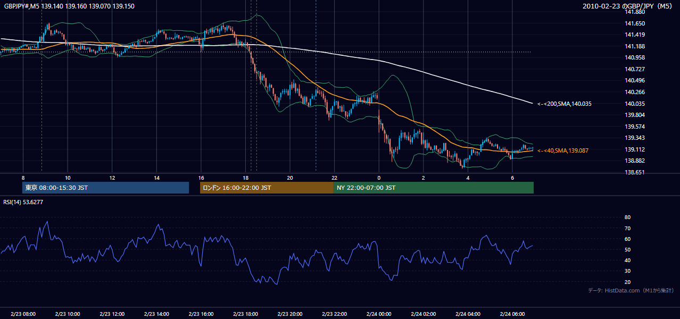Click hour tick 18 under price chart
Screen dimensions: 680x319
coord(245,178)
